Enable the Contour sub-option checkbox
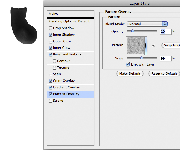180x150 pixels. [55, 61]
